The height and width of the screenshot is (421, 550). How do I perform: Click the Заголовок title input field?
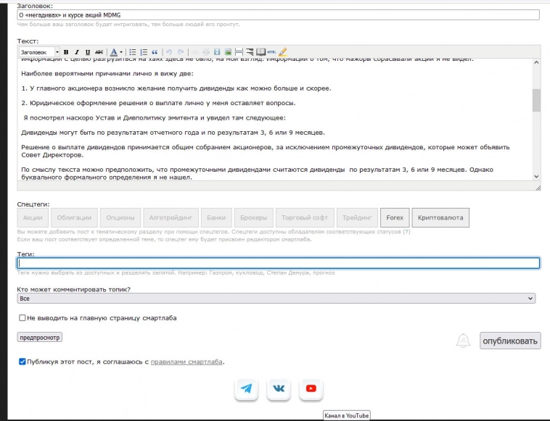278,15
